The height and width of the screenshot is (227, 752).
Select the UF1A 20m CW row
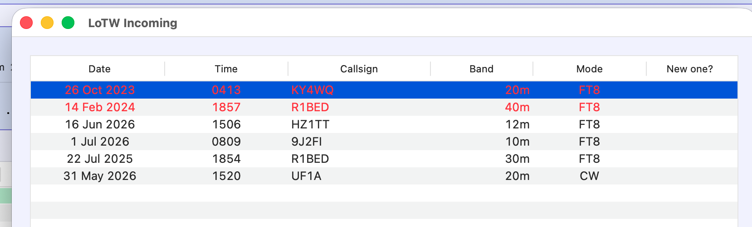pyautogui.click(x=384, y=176)
